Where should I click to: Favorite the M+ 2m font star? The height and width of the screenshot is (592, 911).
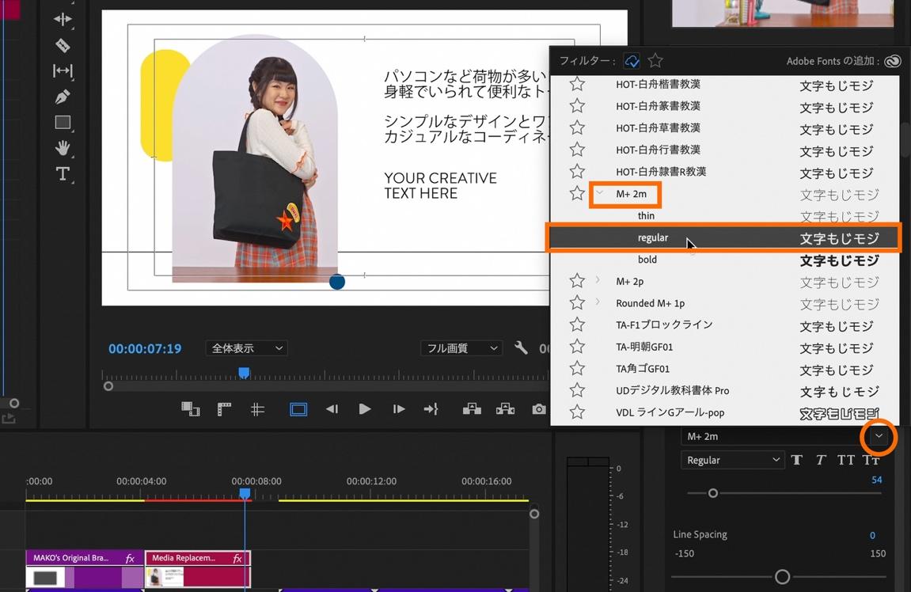click(x=577, y=193)
